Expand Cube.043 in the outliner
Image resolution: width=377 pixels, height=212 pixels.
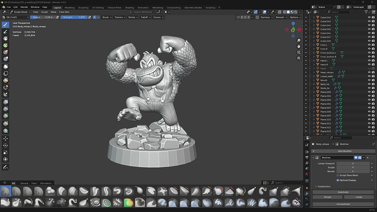[x=314, y=21]
